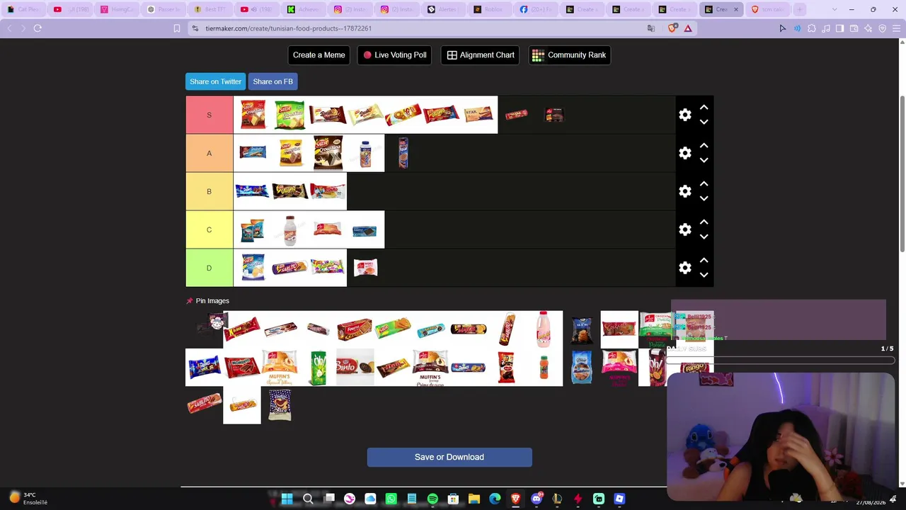This screenshot has height=510, width=906.
Task: Select the small orange juice bottle image
Action: [x=544, y=367]
